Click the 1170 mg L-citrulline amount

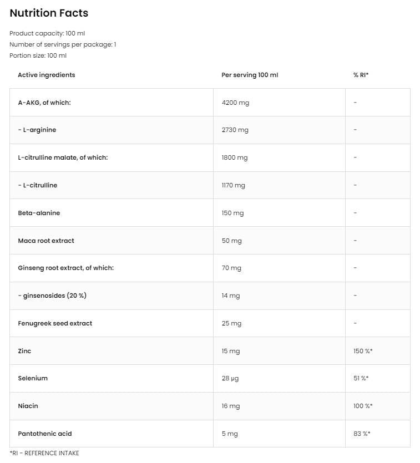point(233,185)
